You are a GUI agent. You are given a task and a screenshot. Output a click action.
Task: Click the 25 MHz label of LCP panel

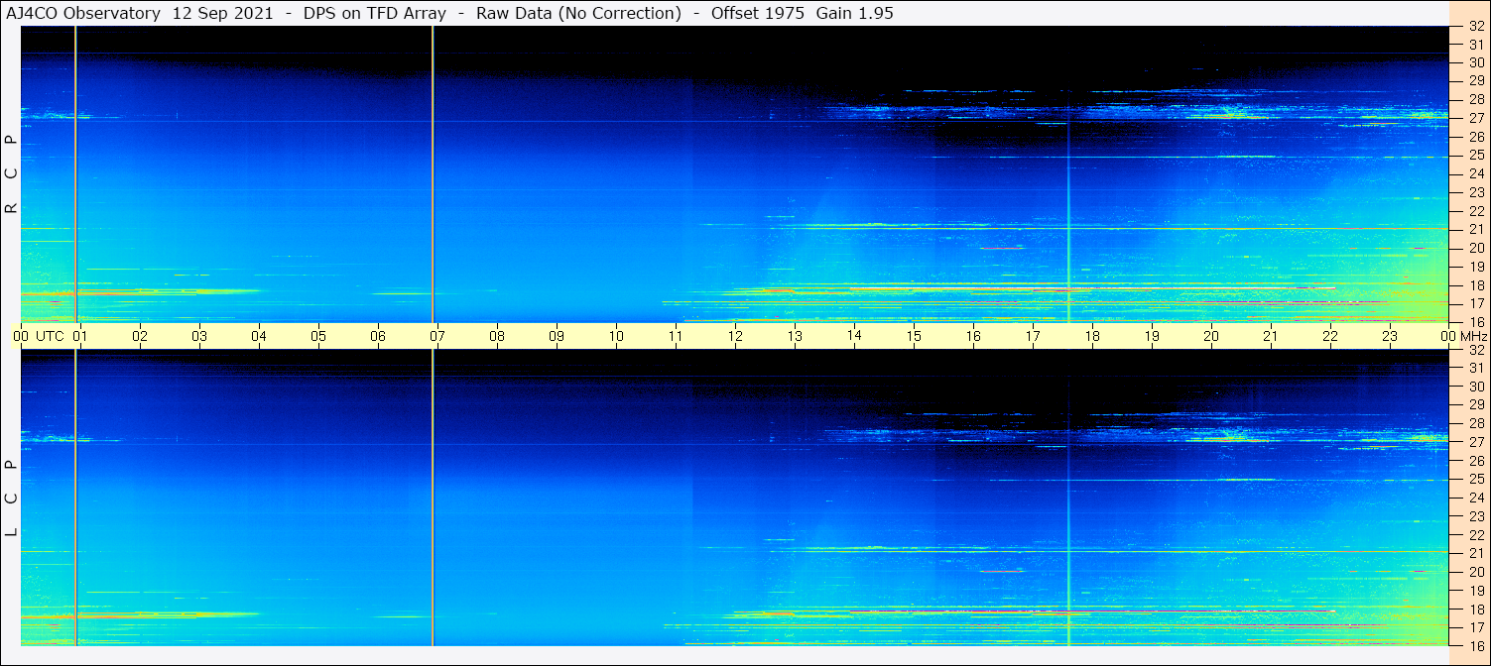pyautogui.click(x=1475, y=480)
